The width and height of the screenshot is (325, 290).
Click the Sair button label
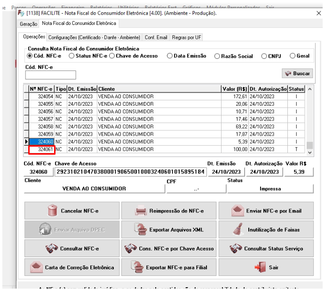[x=274, y=267]
